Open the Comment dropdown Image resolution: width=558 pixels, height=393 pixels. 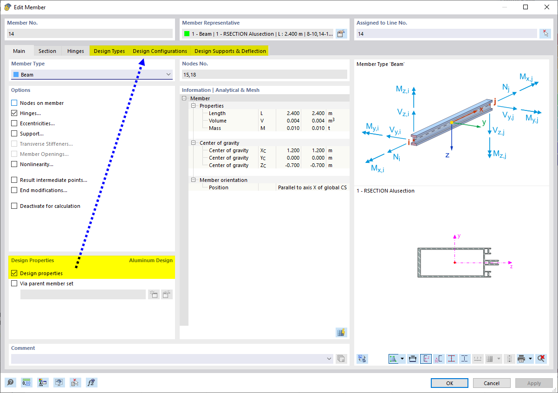click(329, 358)
